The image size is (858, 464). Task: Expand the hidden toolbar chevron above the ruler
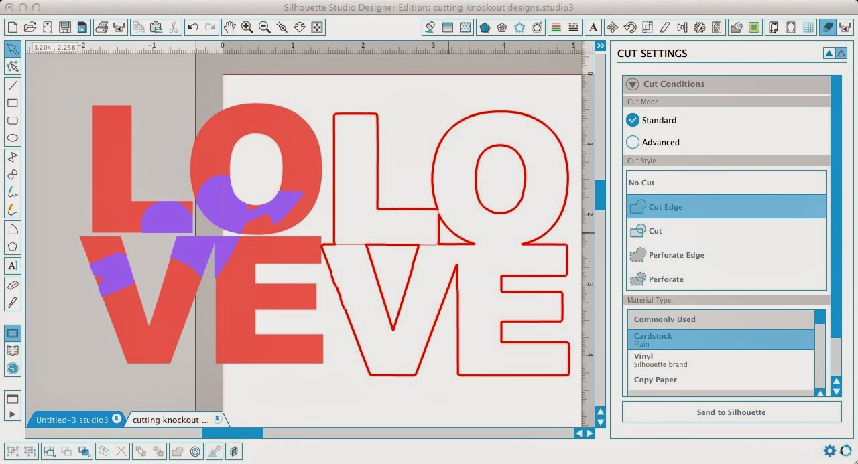(600, 46)
